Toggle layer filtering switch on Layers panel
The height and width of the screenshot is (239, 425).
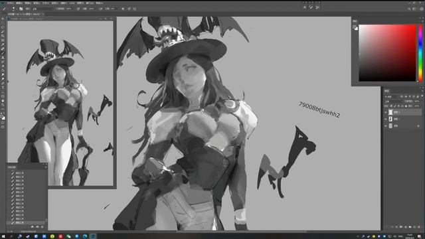(x=422, y=96)
